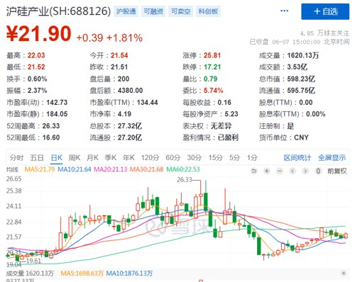
Task: Click the chart scroll-lock icon beside 前复权
Action: click(318, 171)
